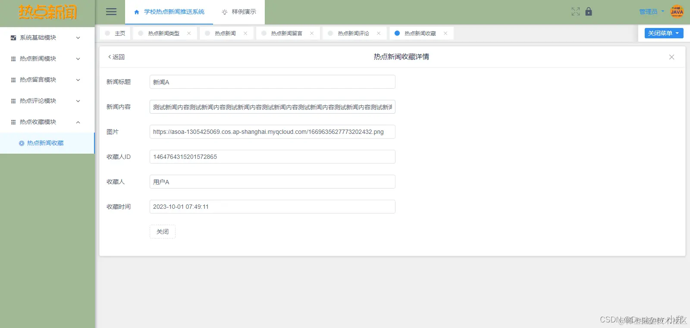Open the 关闭菜单 dropdown button
This screenshot has height=328, width=690.
point(664,33)
